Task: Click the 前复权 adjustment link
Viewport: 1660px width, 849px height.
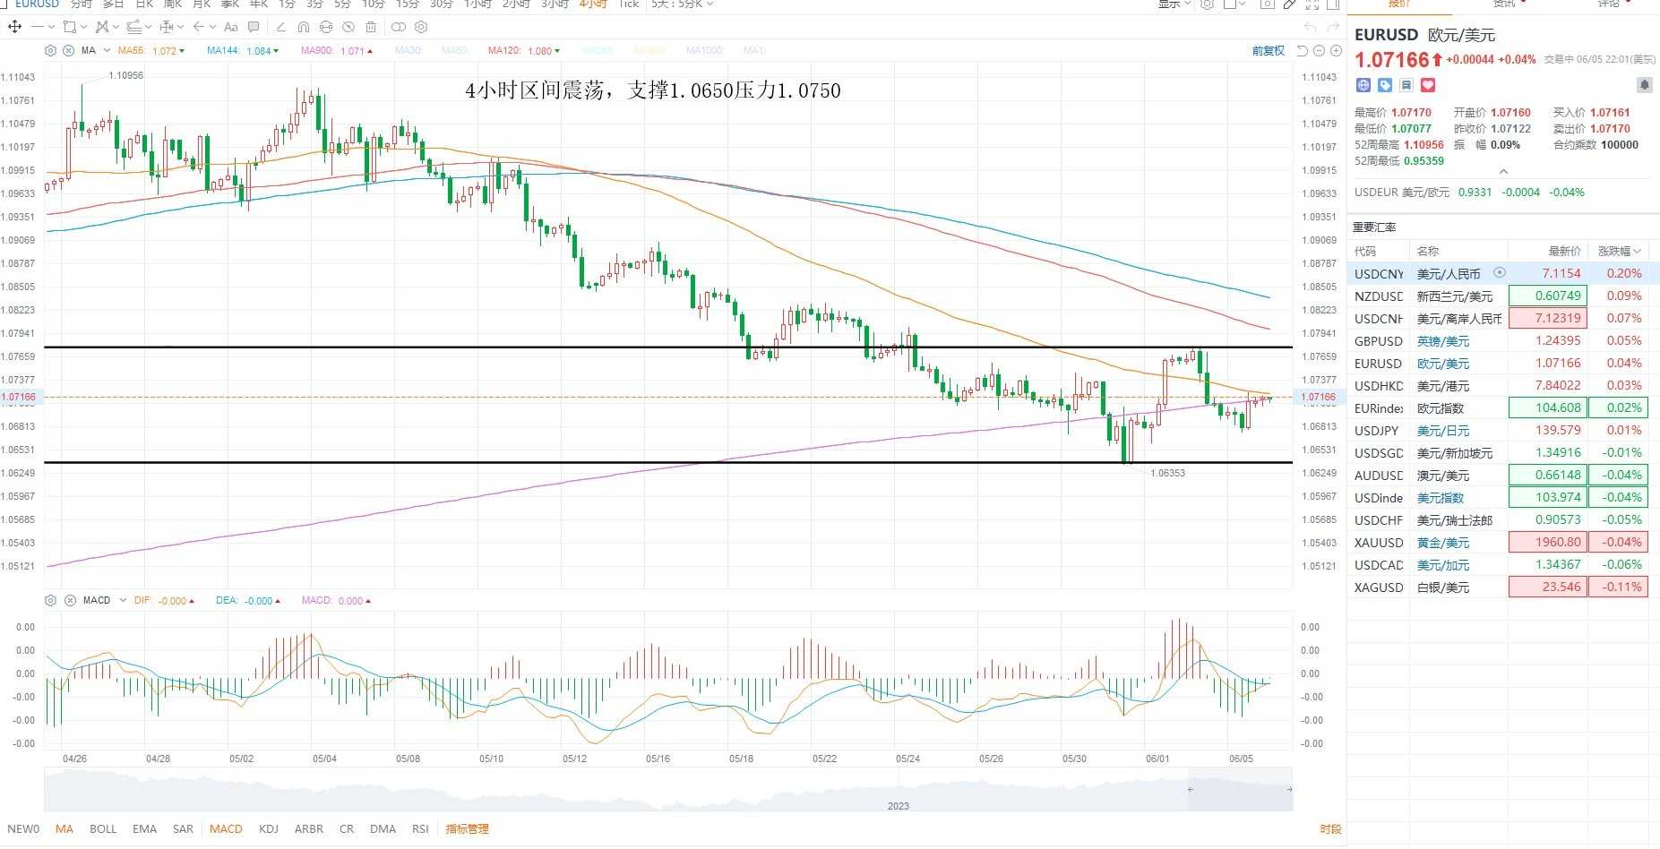Action: pyautogui.click(x=1268, y=50)
